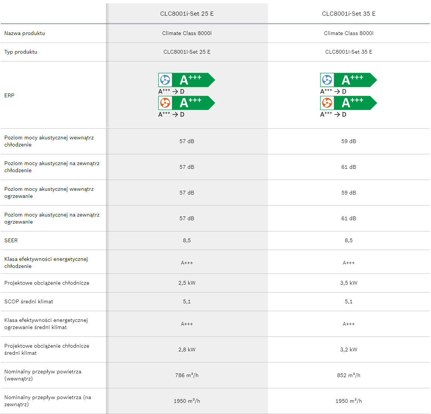Click 'Nominalny przepływ powietrza (na zewnątrz)' label
This screenshot has width=431, height=414.
[48, 401]
